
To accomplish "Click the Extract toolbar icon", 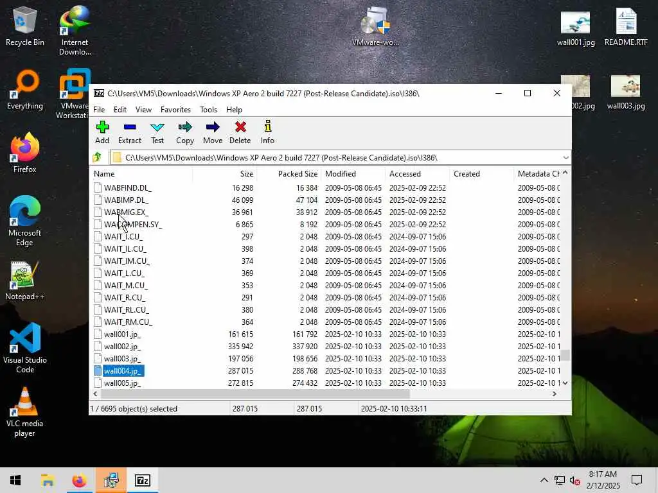I will tap(130, 132).
